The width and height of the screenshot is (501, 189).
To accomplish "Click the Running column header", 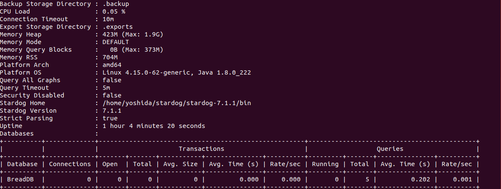I will click(x=325, y=164).
